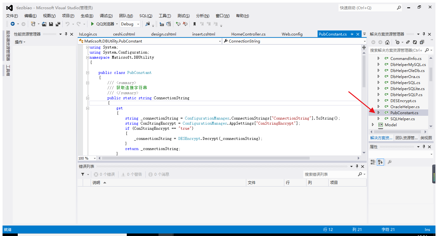
Task: Click the Quick Launch search magnifier icon
Action: tap(399, 8)
